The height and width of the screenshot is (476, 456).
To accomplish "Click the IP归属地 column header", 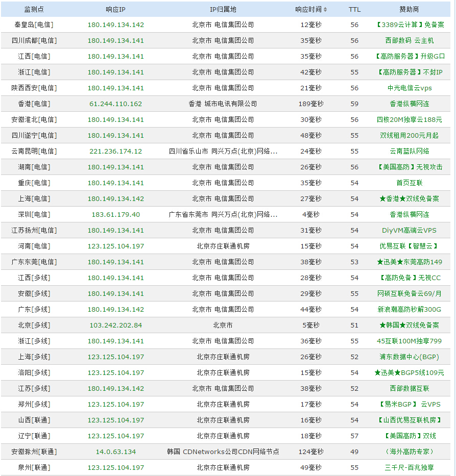I will click(223, 9).
